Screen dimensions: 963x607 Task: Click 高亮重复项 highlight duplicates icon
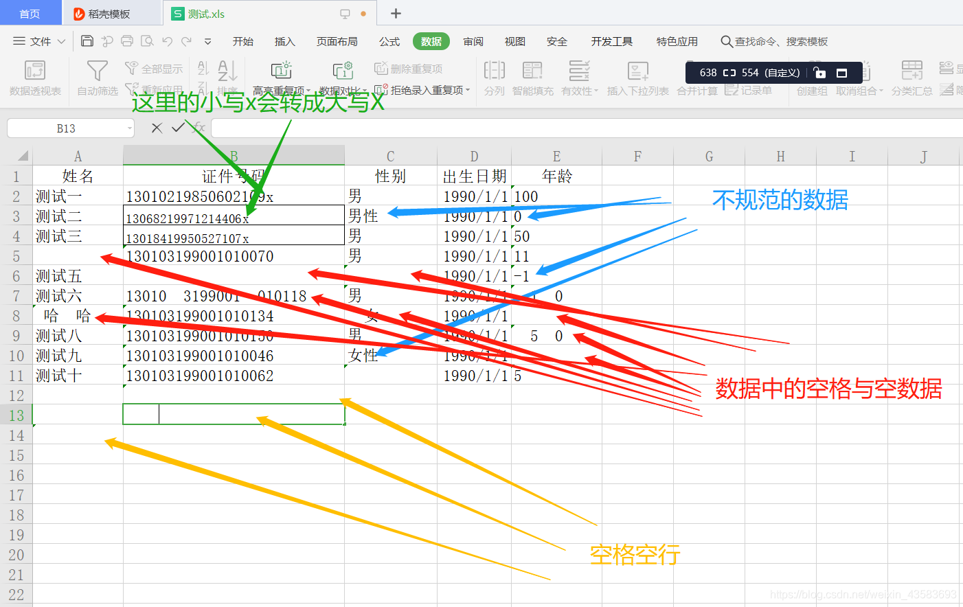281,70
